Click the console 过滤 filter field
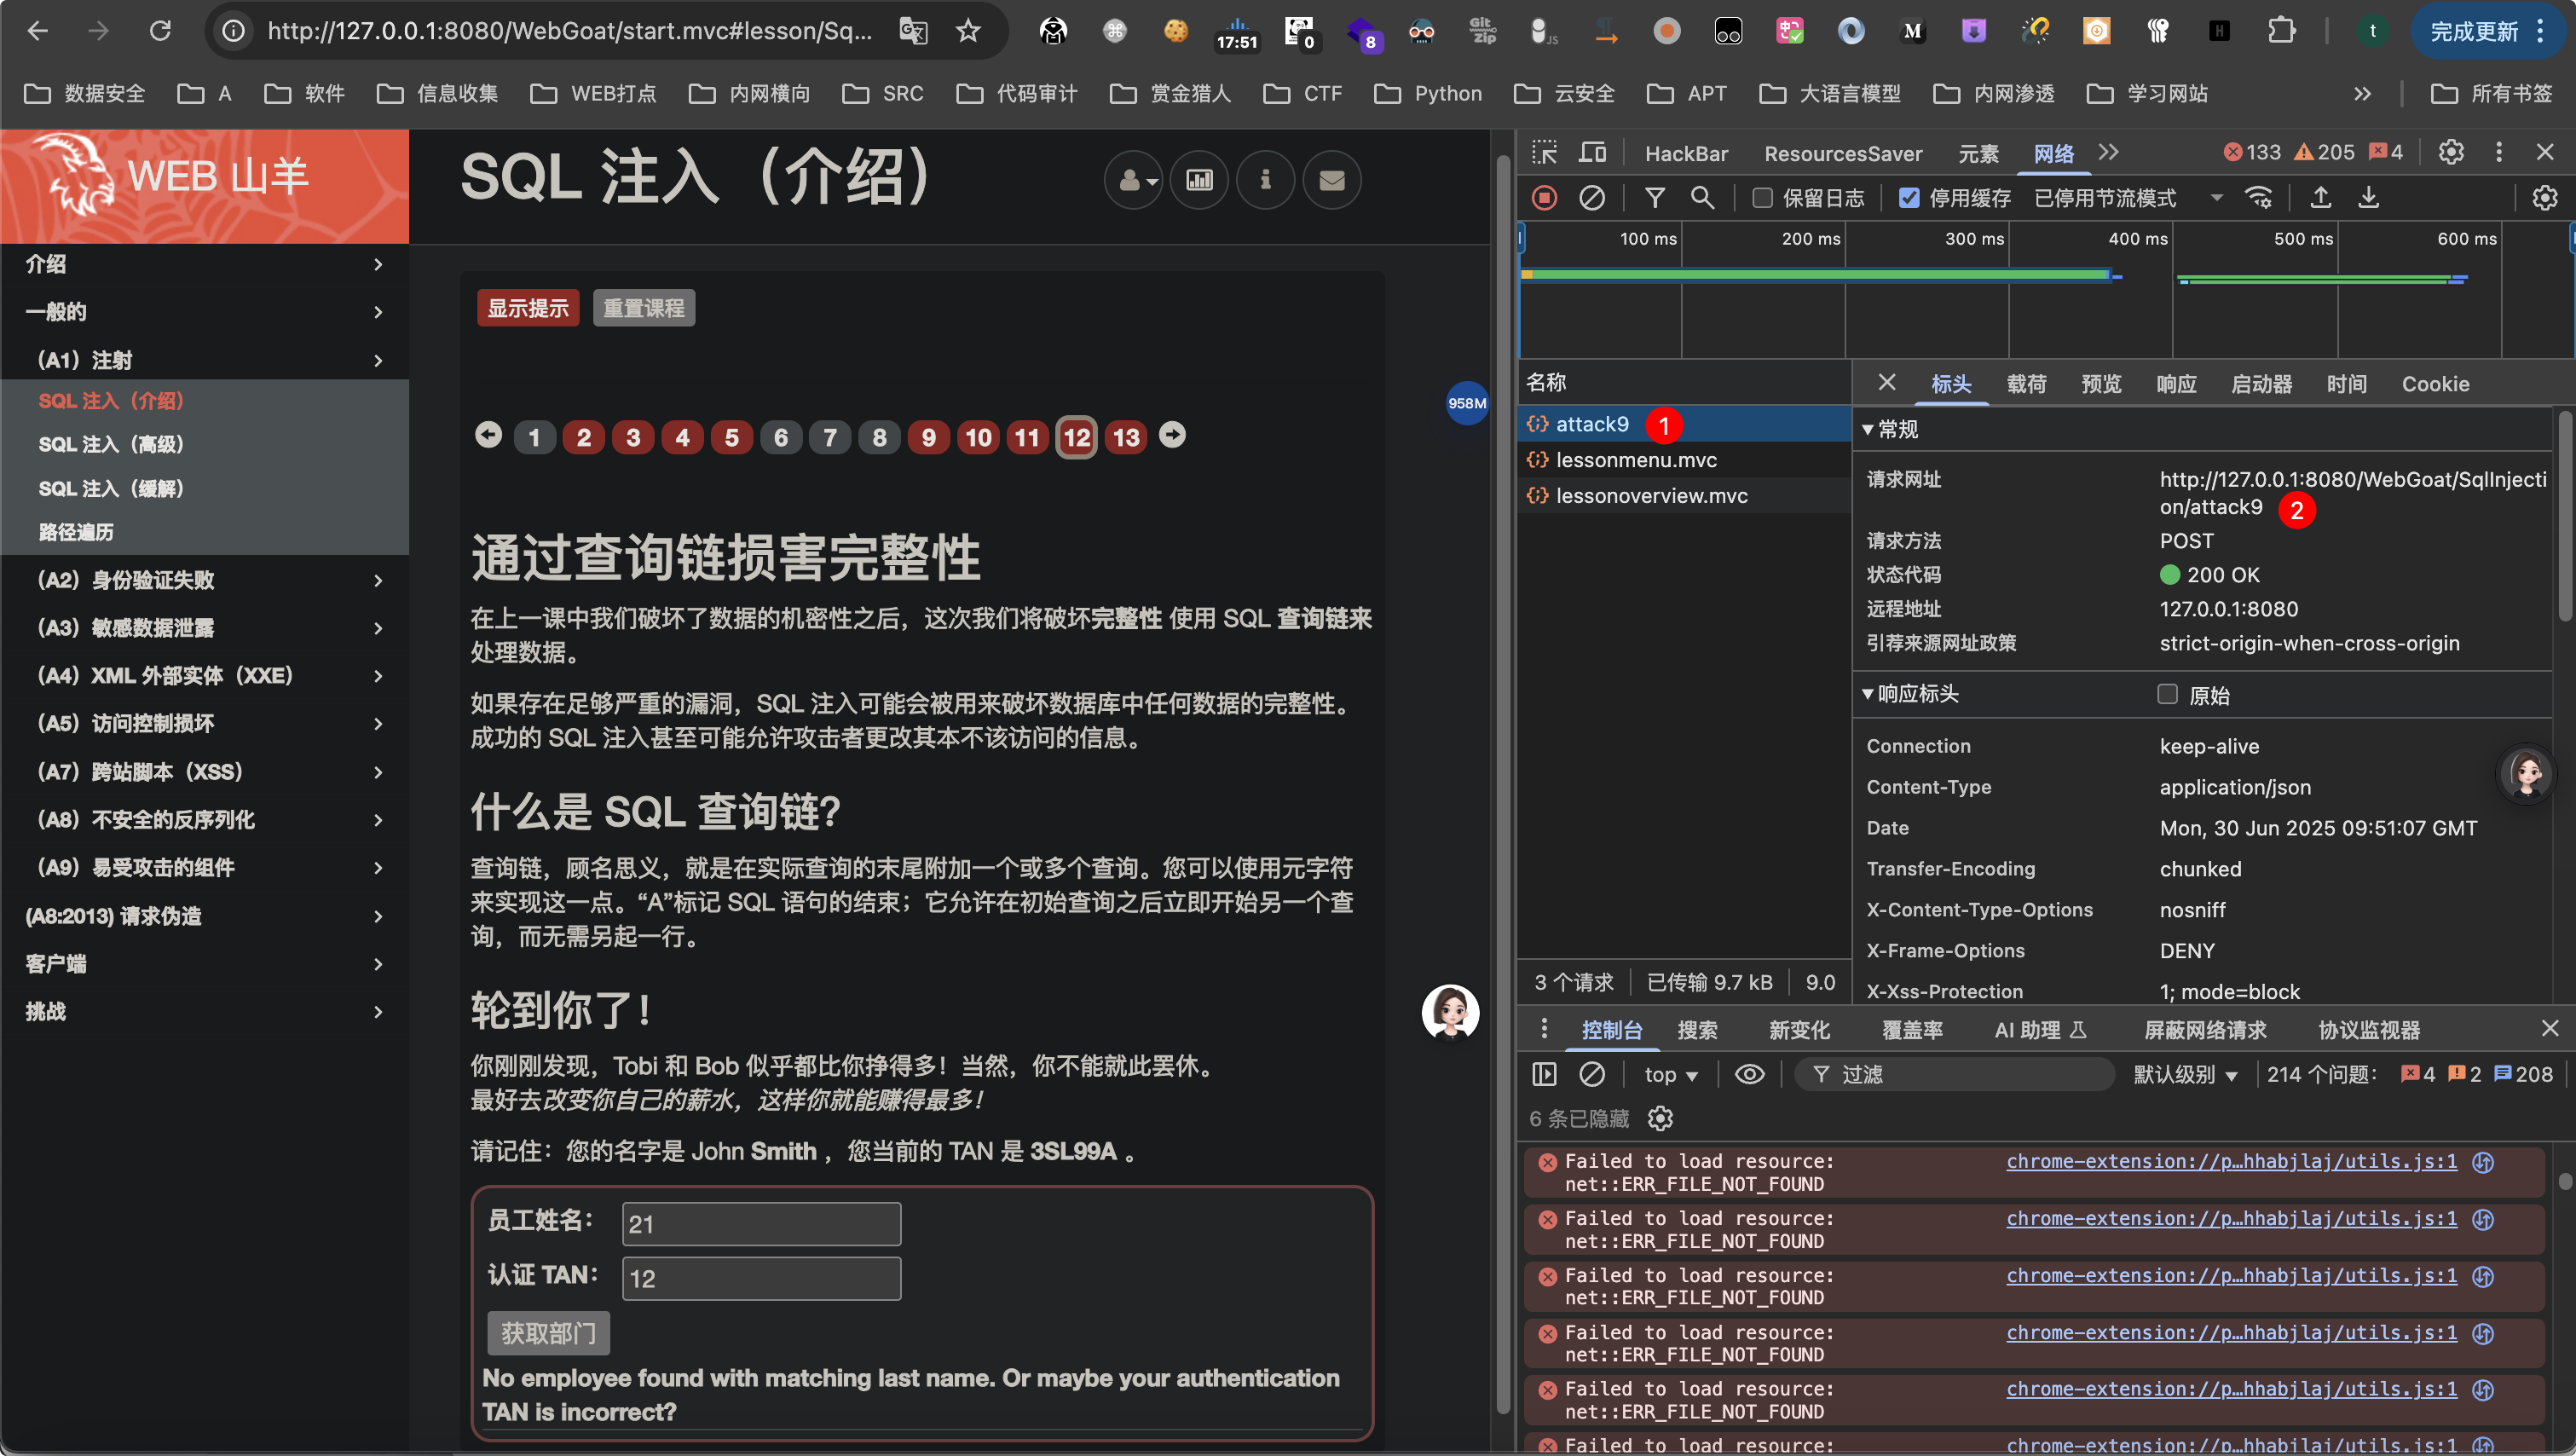Viewport: 2576px width, 1456px height. [1955, 1074]
